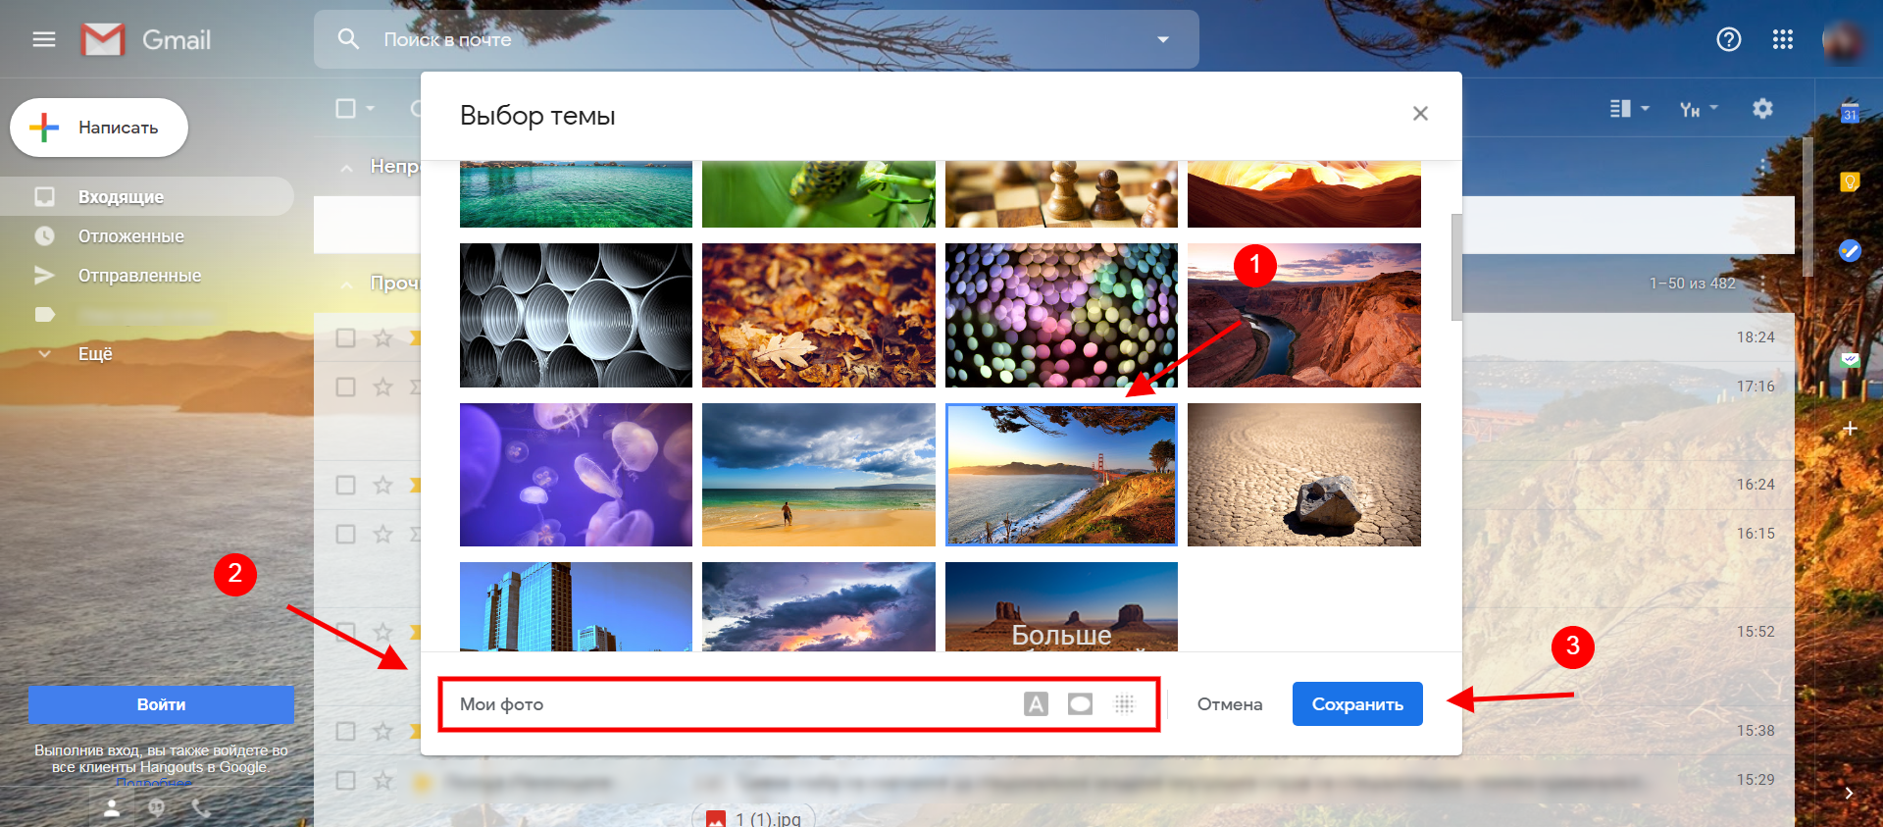Viewport: 1883px width, 827px height.
Task: Star the 17:16 email row
Action: click(382, 387)
